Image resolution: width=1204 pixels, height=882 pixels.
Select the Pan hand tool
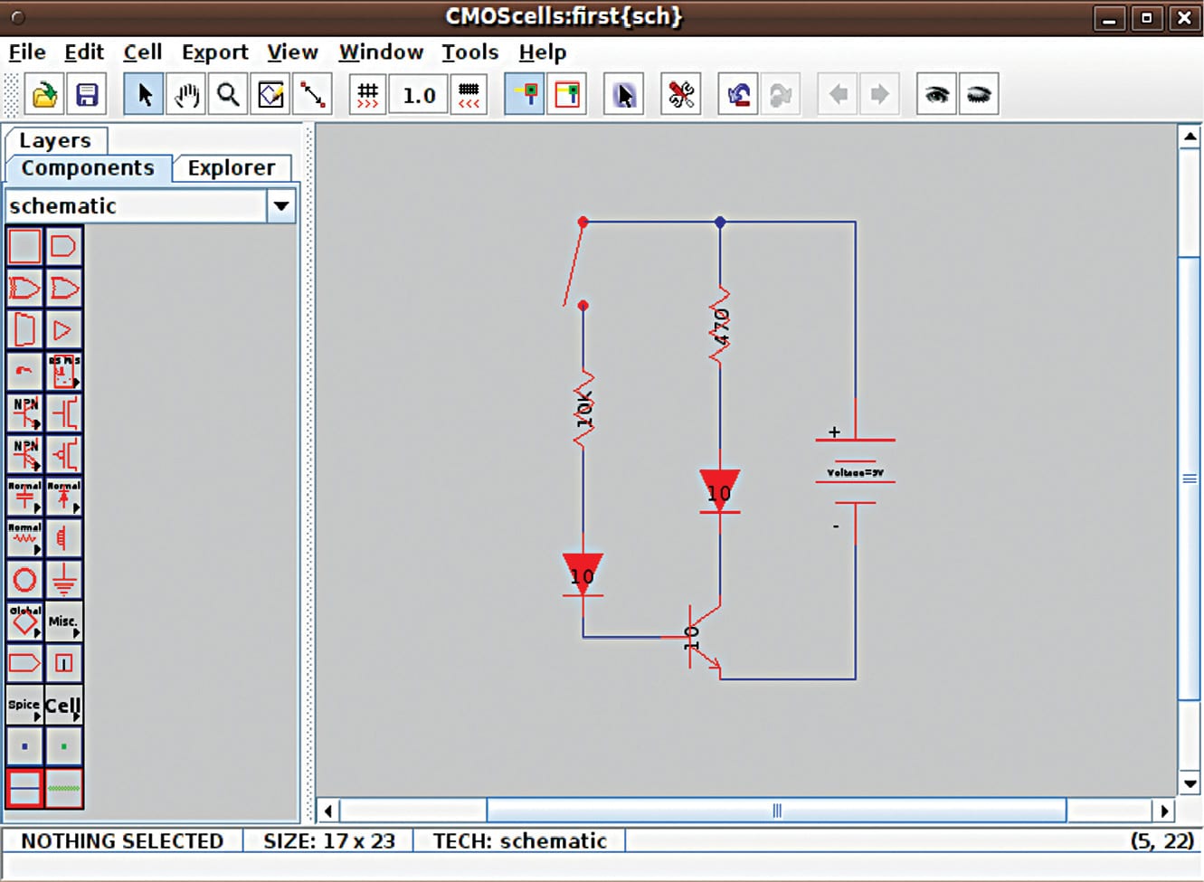[186, 95]
